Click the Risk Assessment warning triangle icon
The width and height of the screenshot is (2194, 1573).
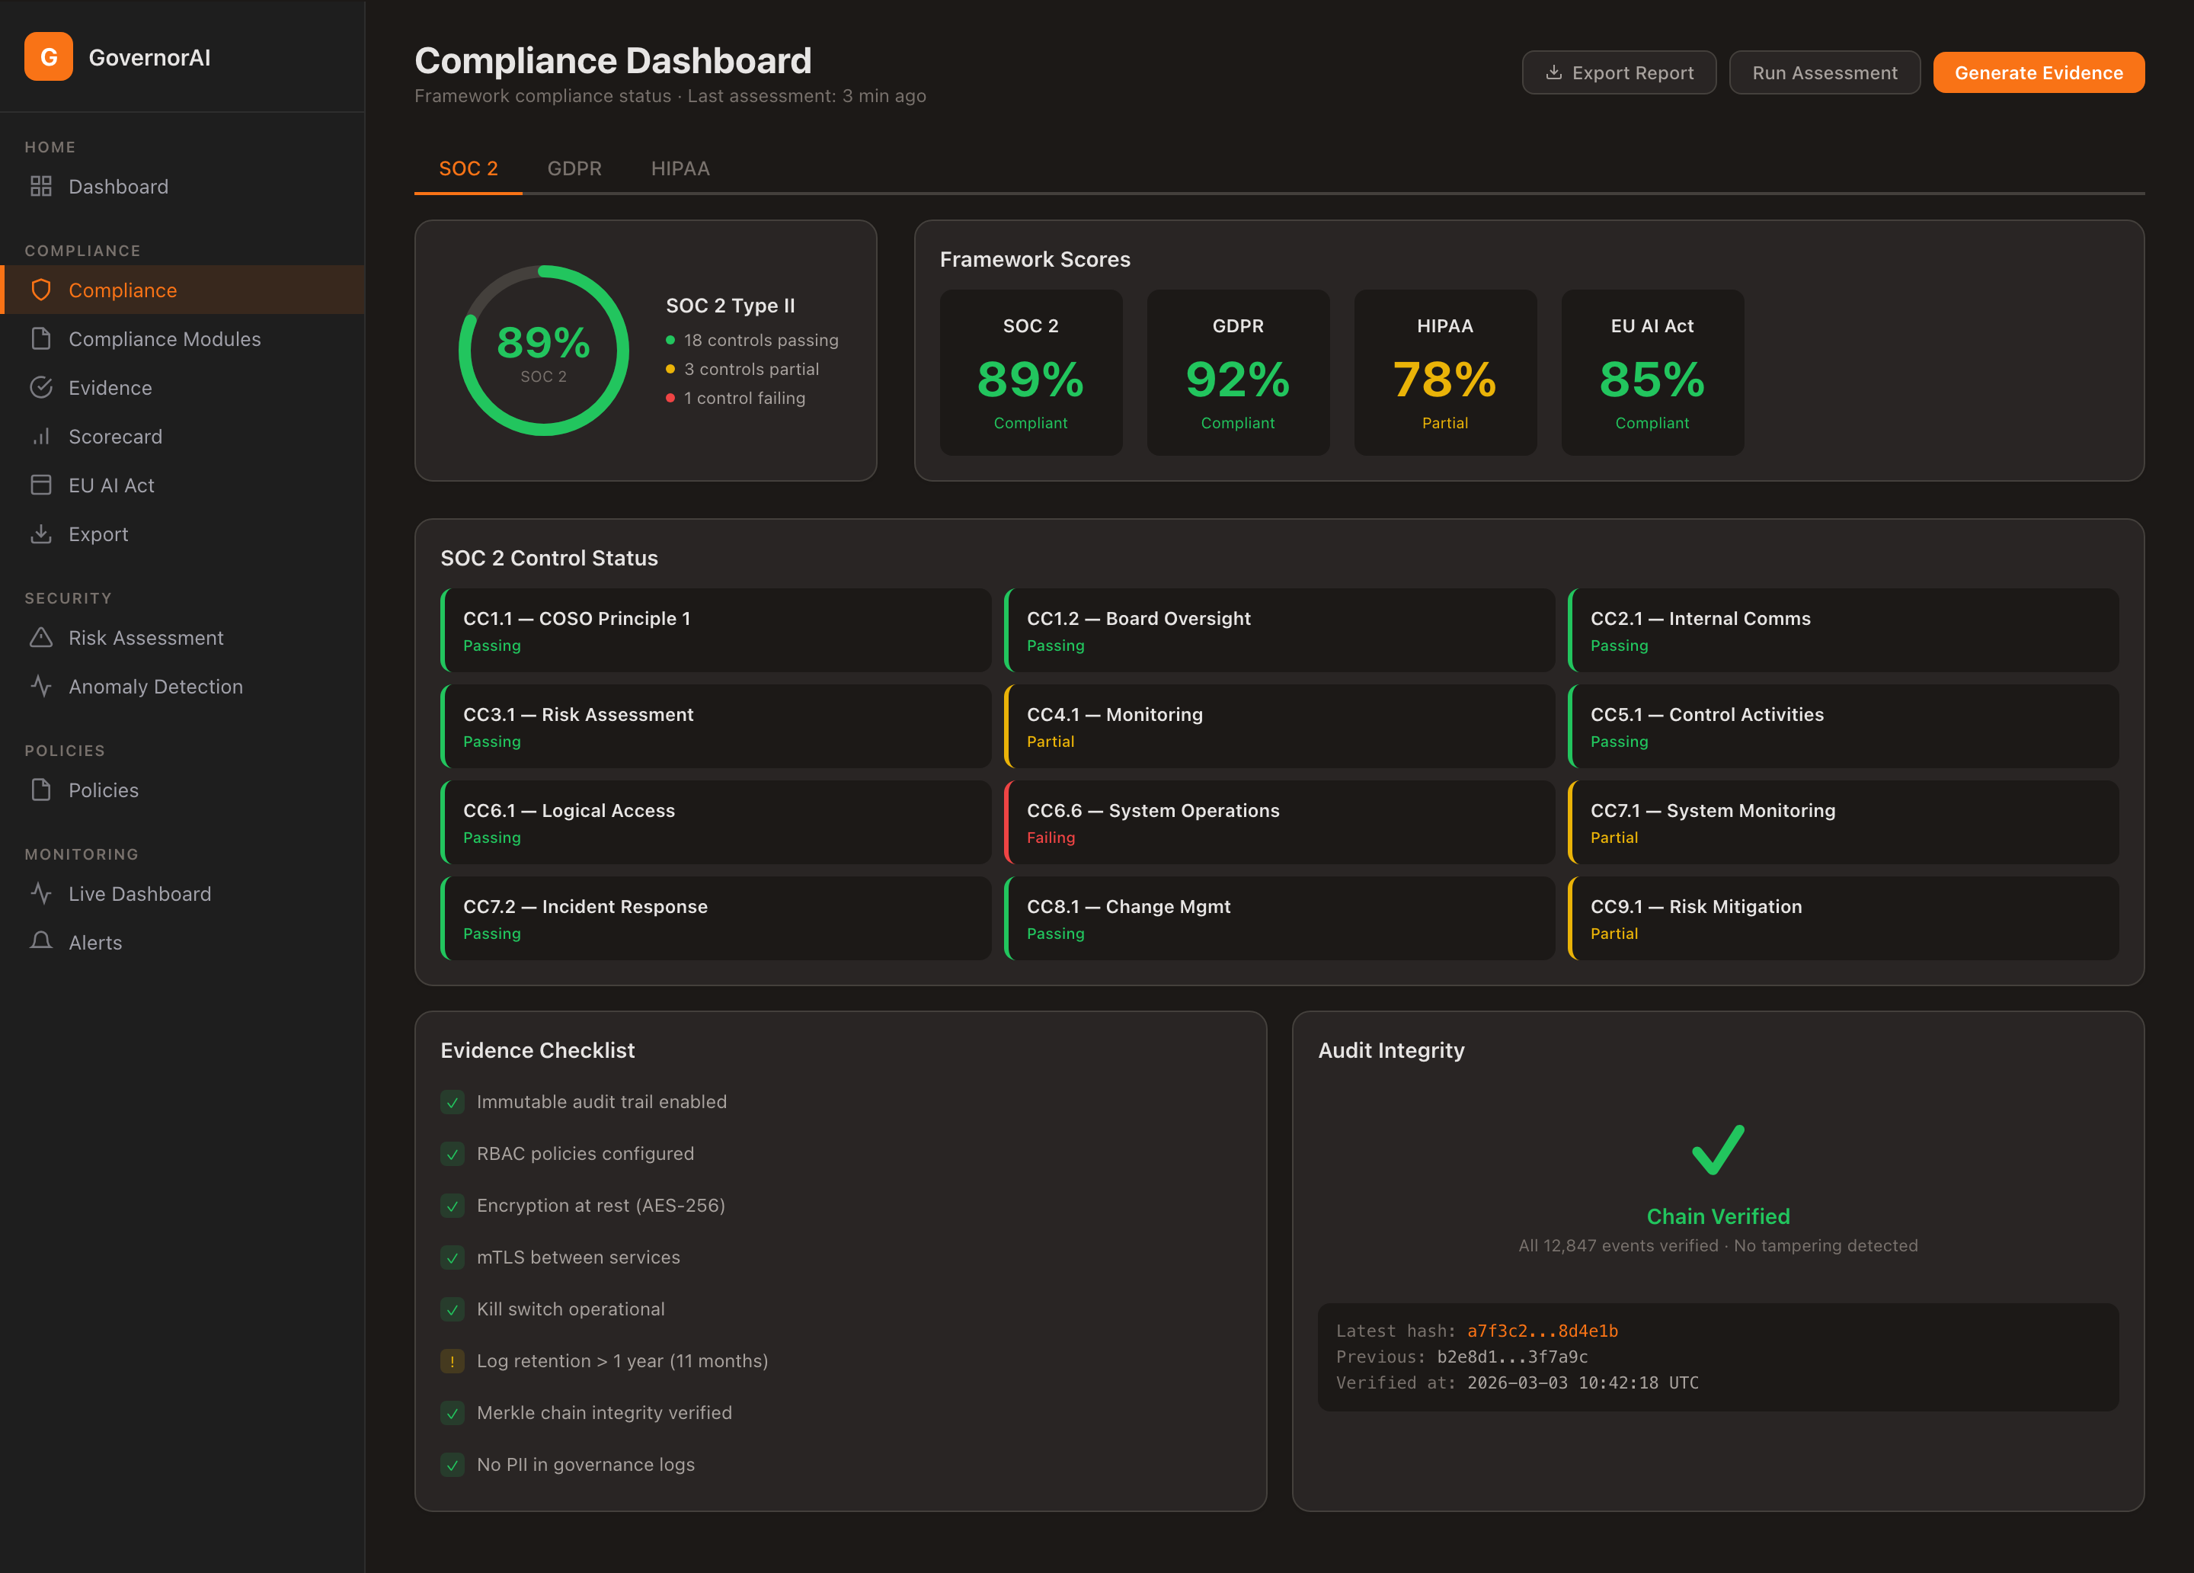[x=40, y=637]
